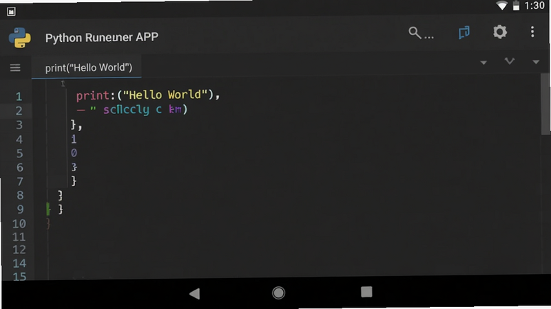Tap the Android recent apps square

point(366,292)
